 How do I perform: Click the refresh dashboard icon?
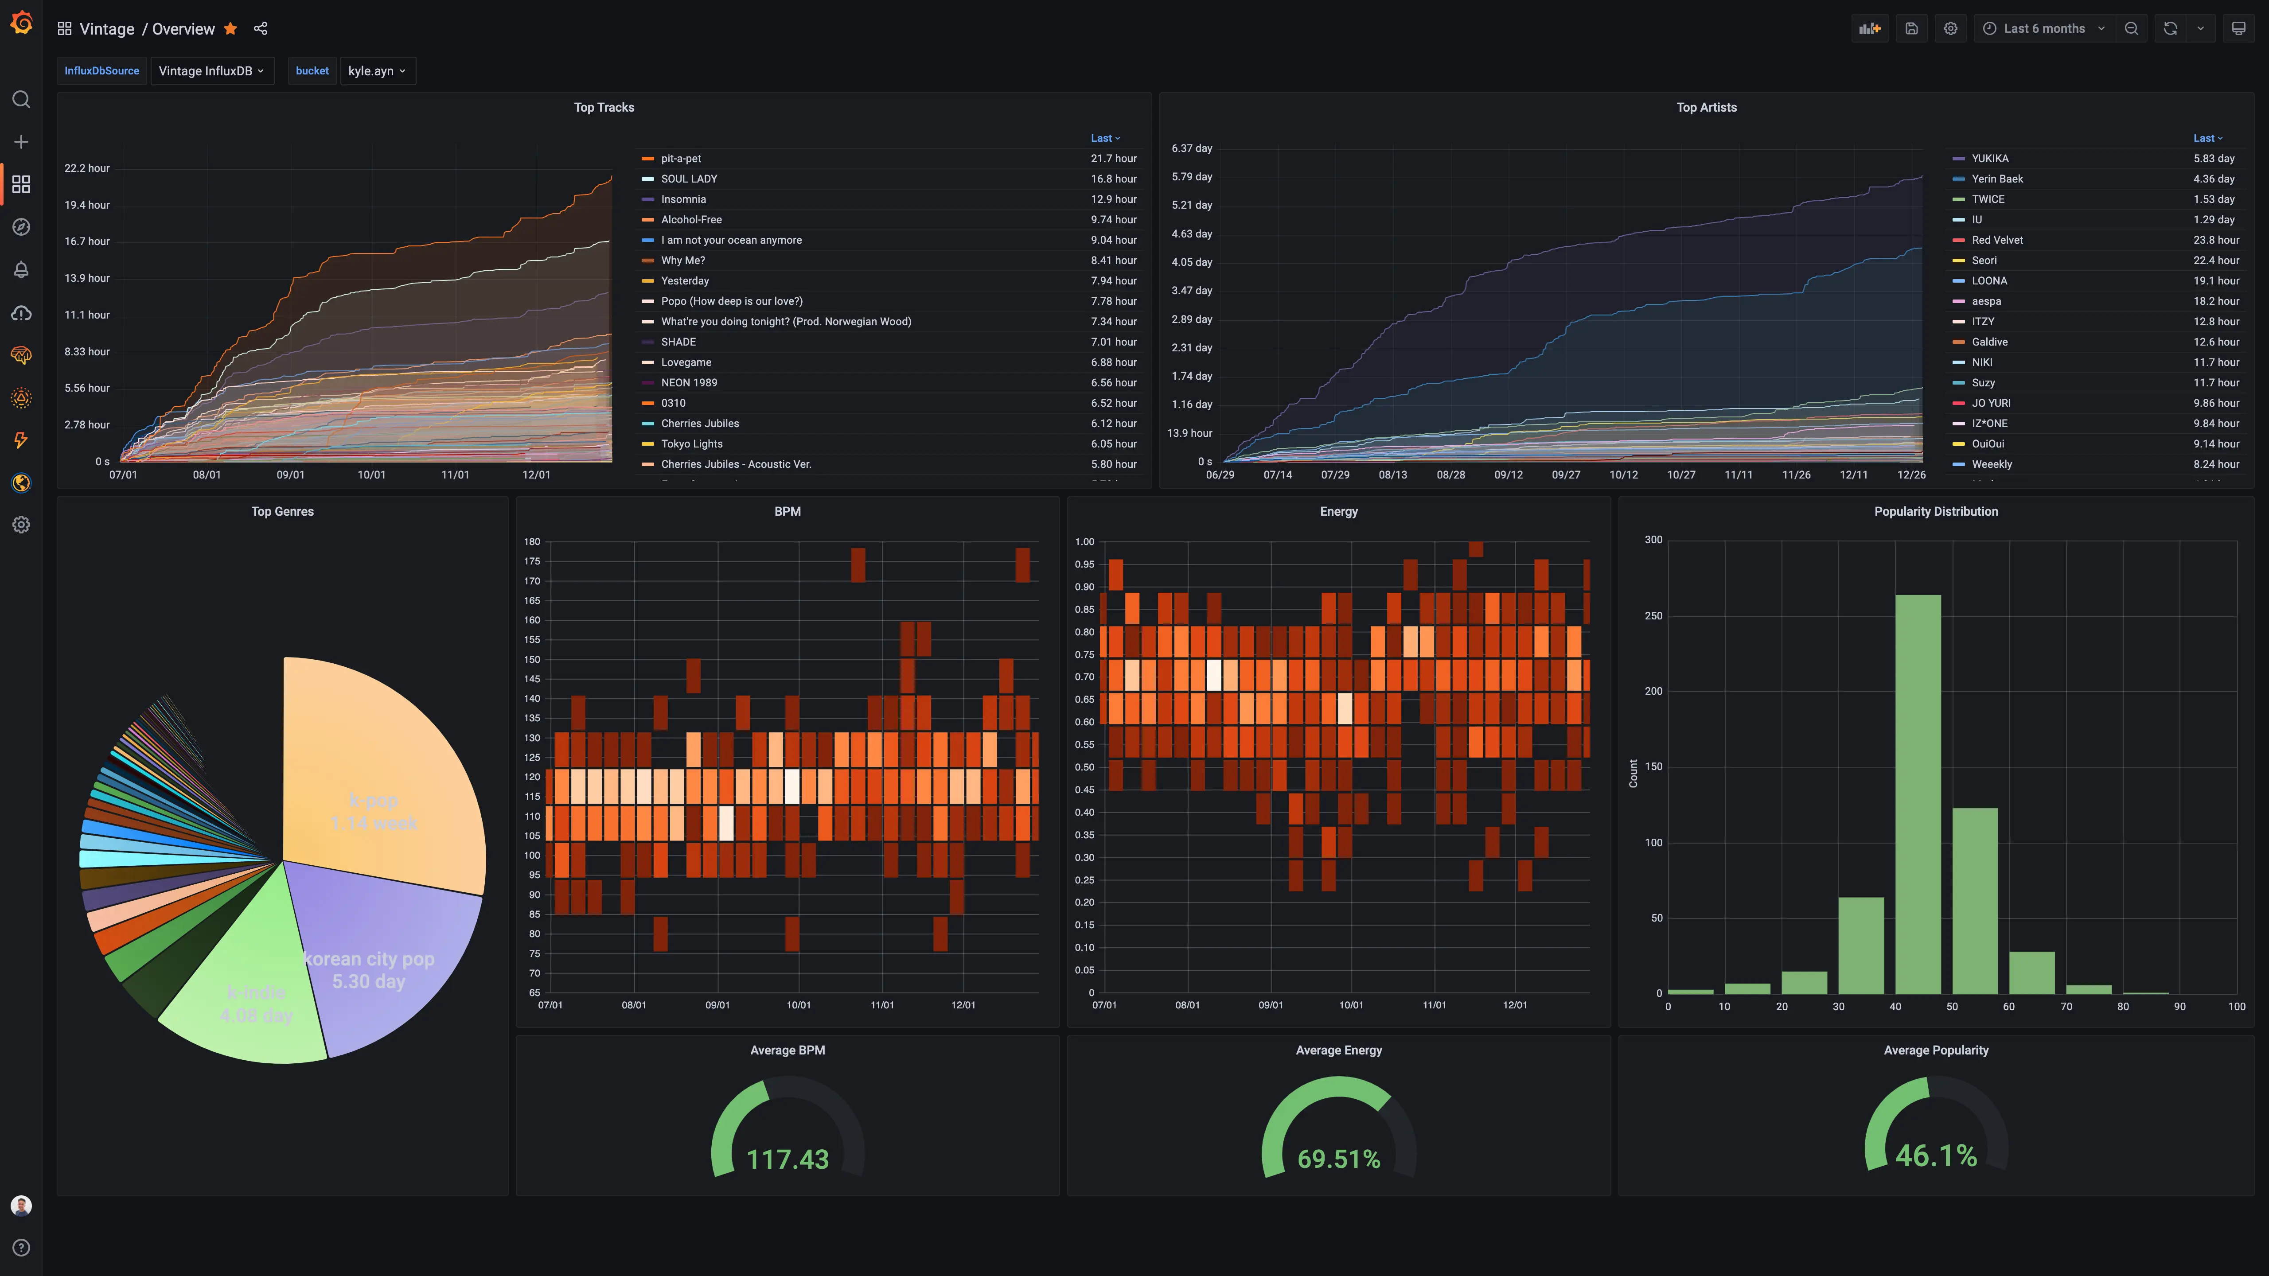[x=2170, y=28]
